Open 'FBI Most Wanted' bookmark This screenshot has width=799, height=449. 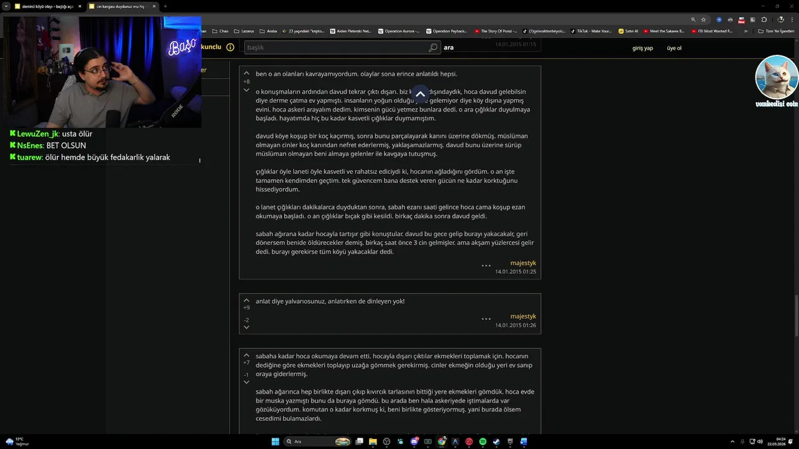712,31
